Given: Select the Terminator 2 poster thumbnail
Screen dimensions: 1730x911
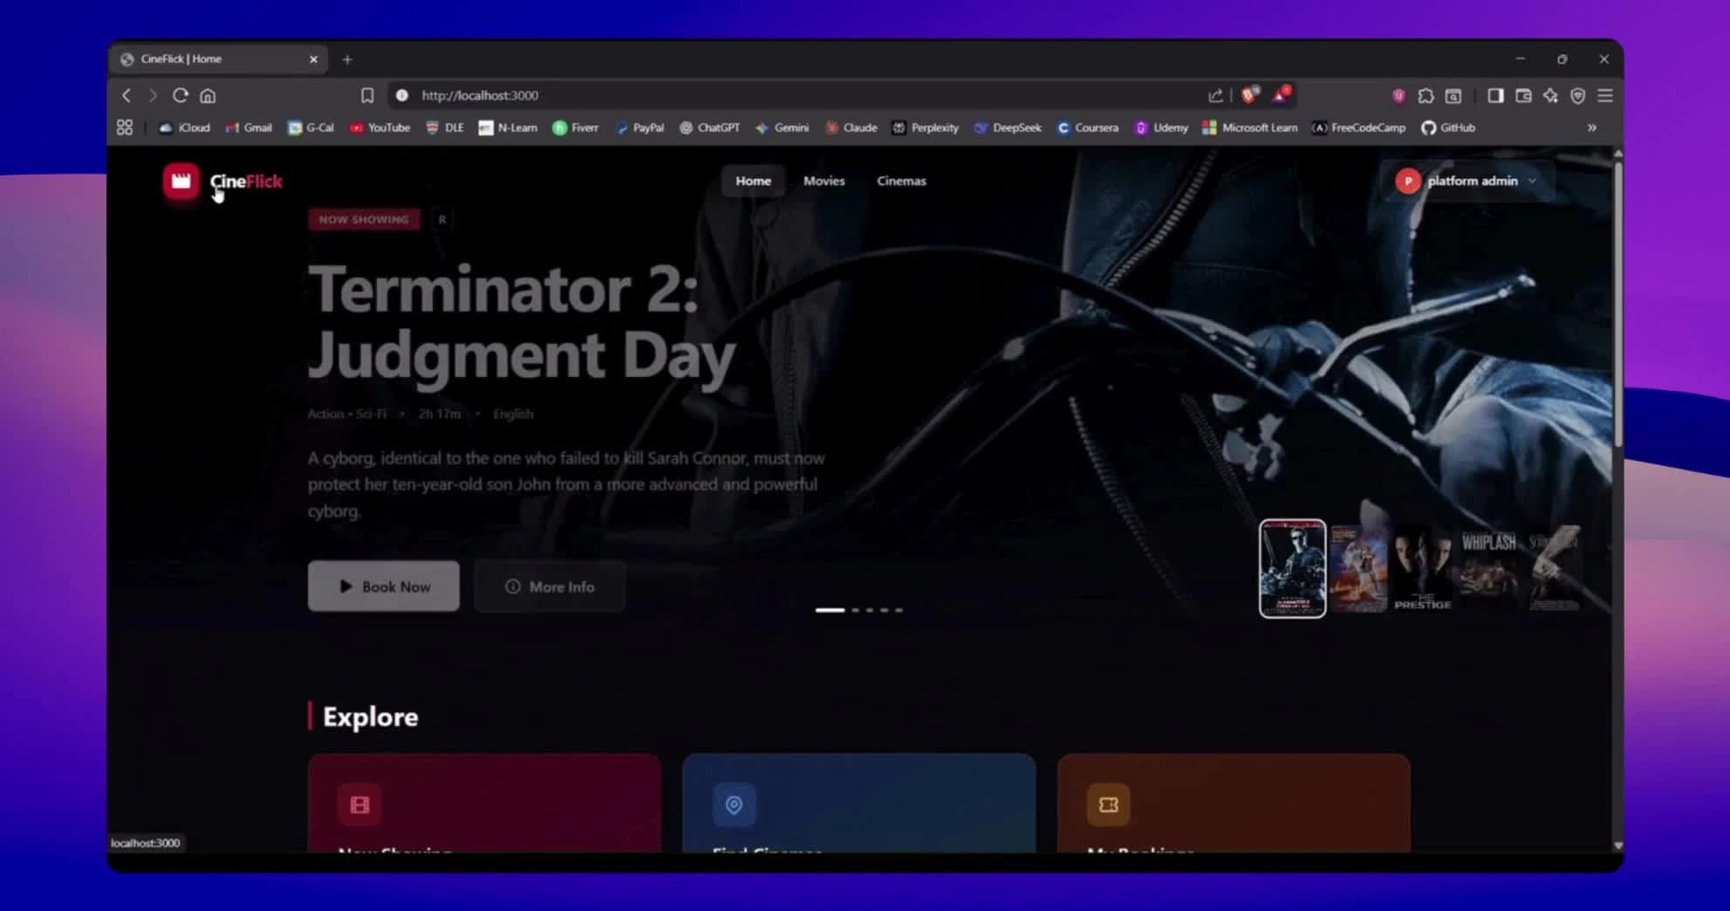Looking at the screenshot, I should click(1293, 568).
